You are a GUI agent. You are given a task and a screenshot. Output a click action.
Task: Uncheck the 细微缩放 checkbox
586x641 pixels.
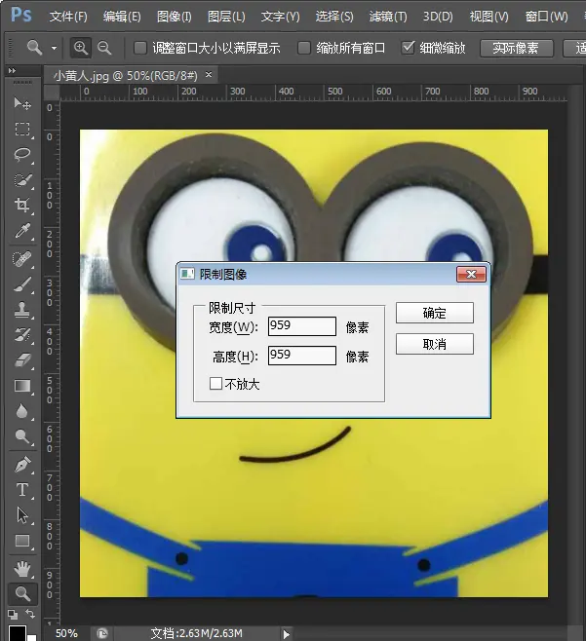pyautogui.click(x=408, y=48)
